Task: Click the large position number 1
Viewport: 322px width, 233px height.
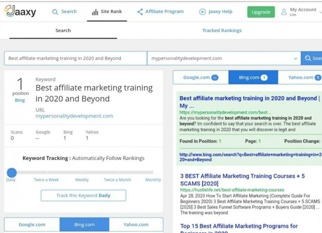Action: pyautogui.click(x=20, y=84)
